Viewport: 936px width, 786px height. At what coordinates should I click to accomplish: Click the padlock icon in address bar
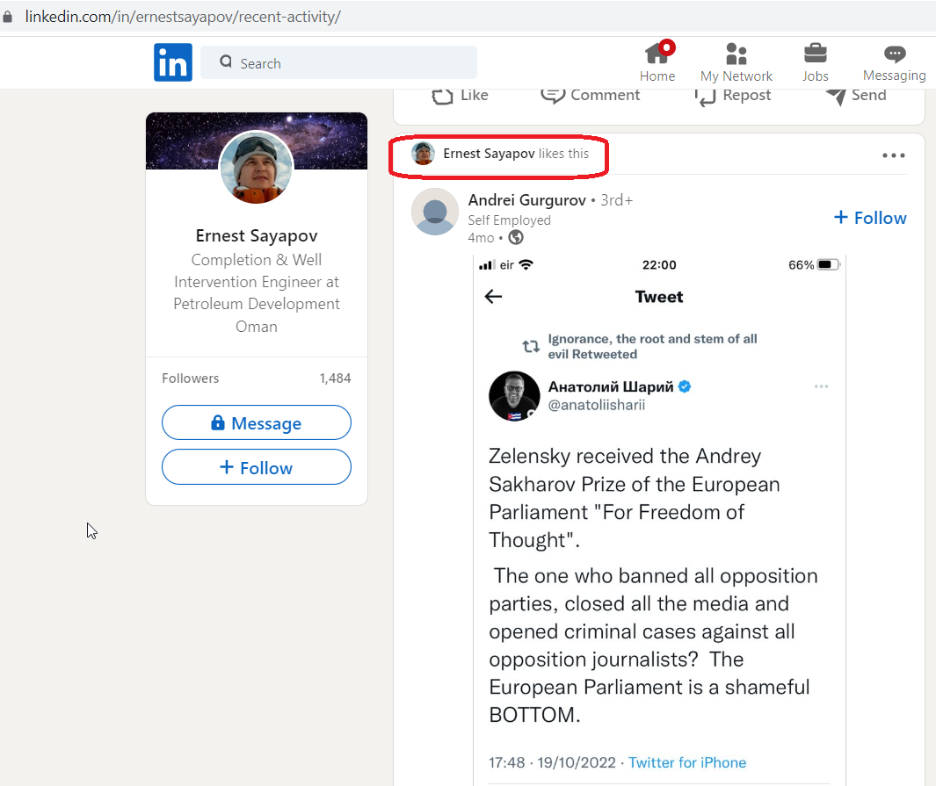[x=7, y=16]
